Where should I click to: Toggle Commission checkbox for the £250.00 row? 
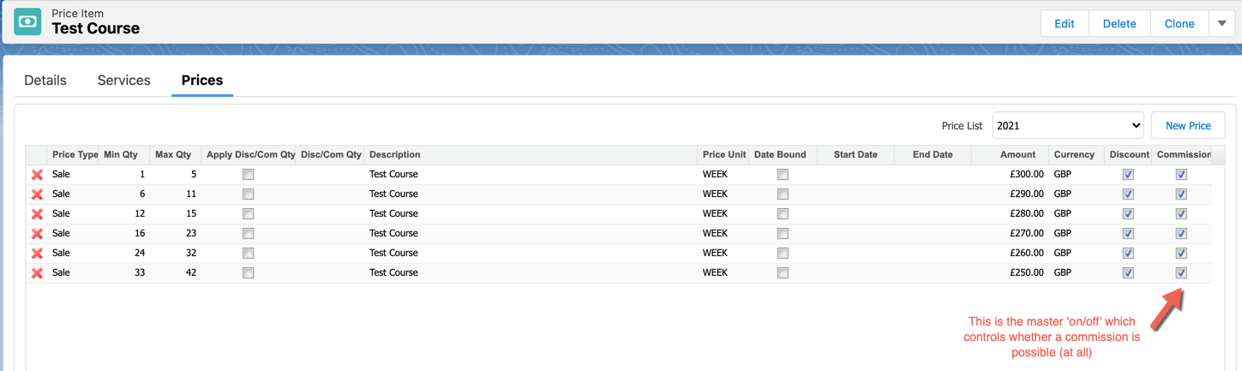pyautogui.click(x=1181, y=273)
